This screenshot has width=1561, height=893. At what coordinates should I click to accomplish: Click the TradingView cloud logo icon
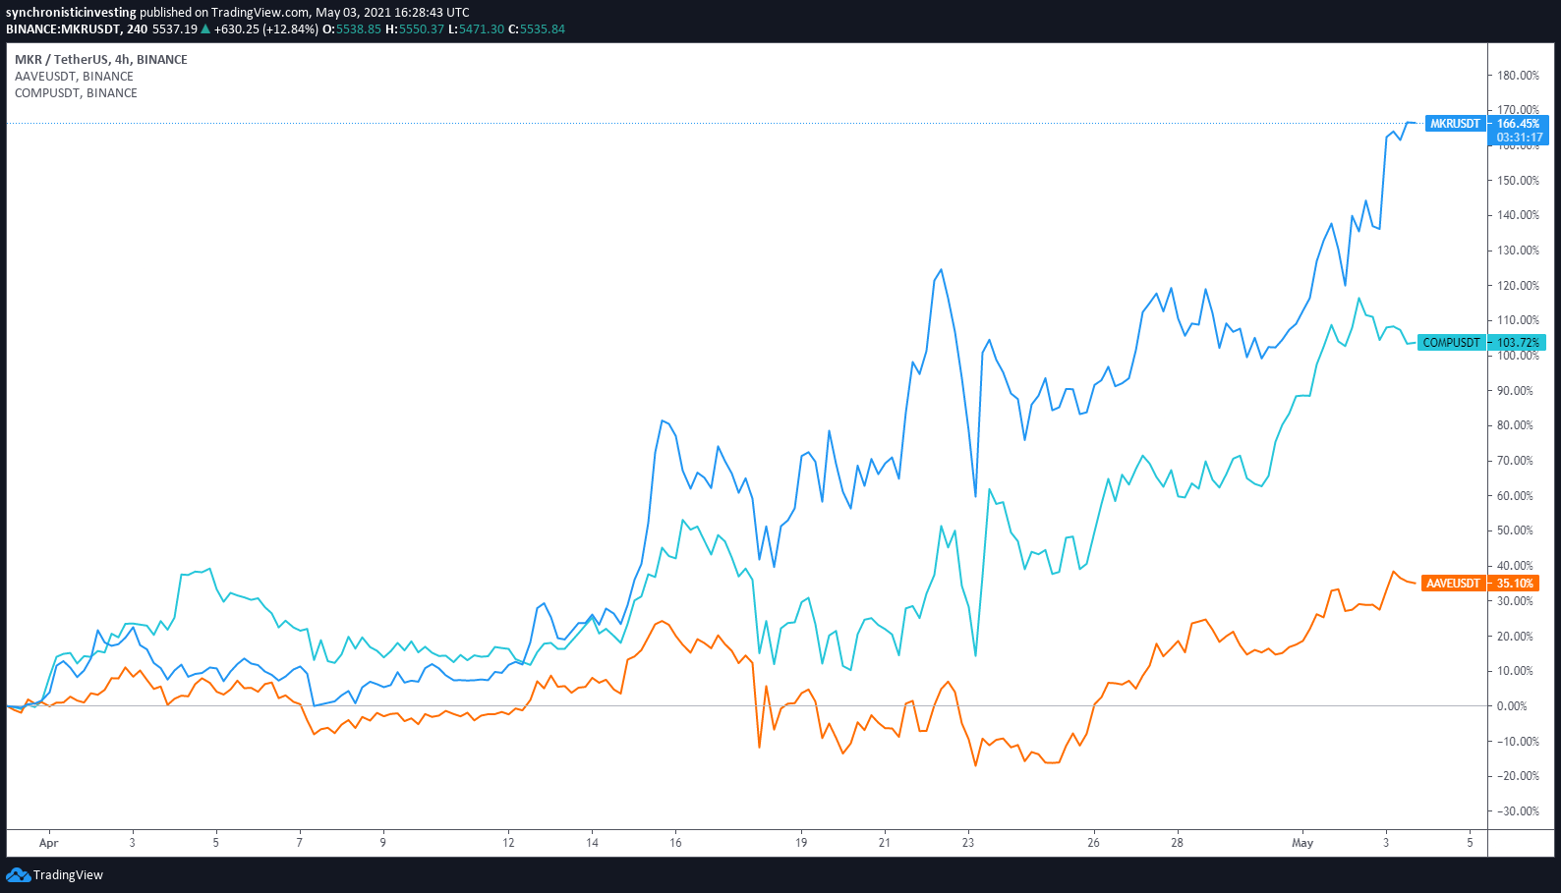18,874
